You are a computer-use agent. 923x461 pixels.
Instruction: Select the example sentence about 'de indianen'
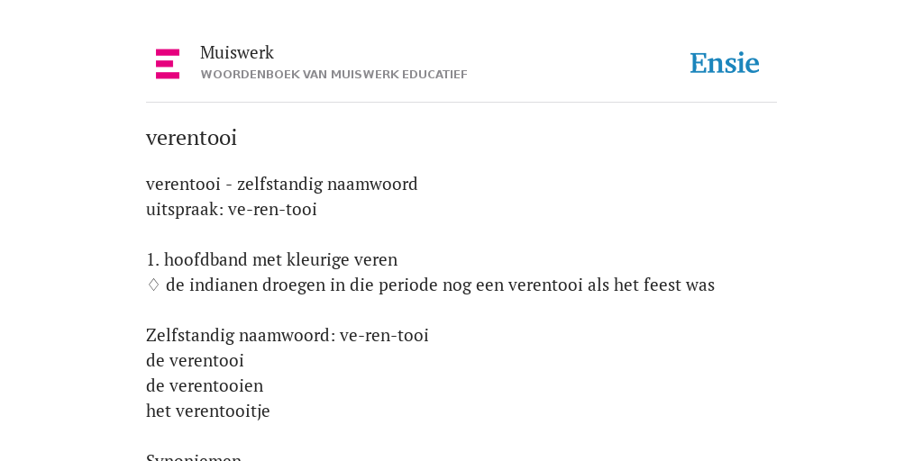[440, 285]
